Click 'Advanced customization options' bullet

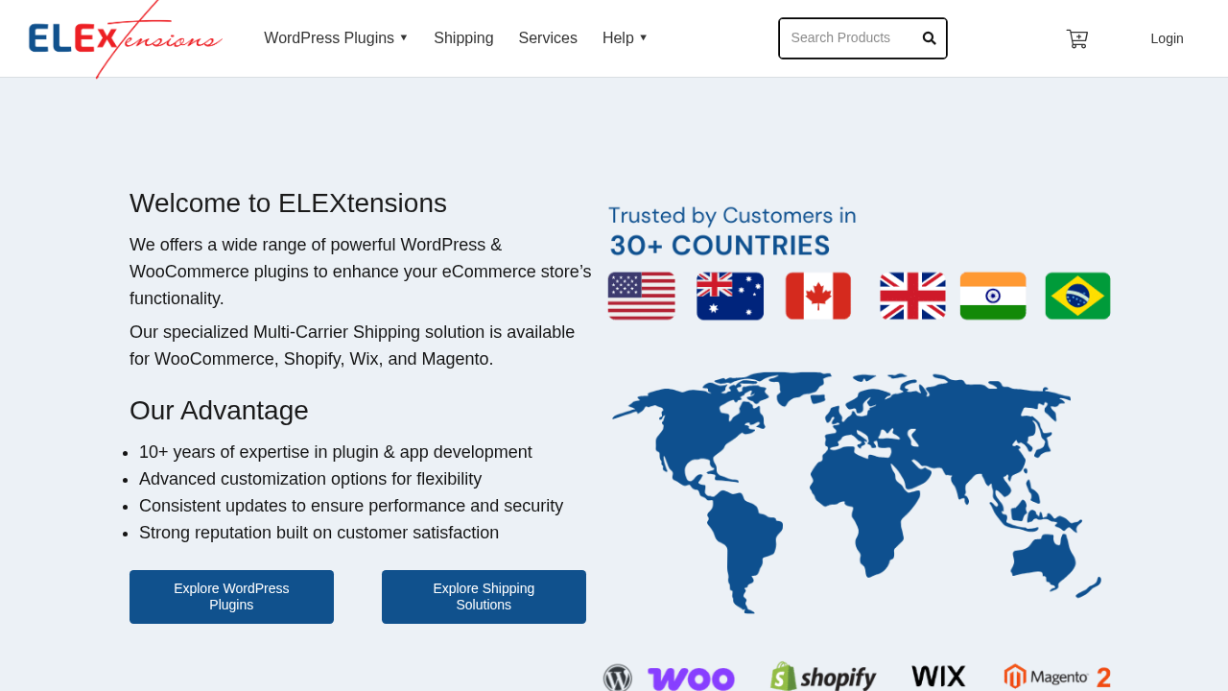point(310,479)
